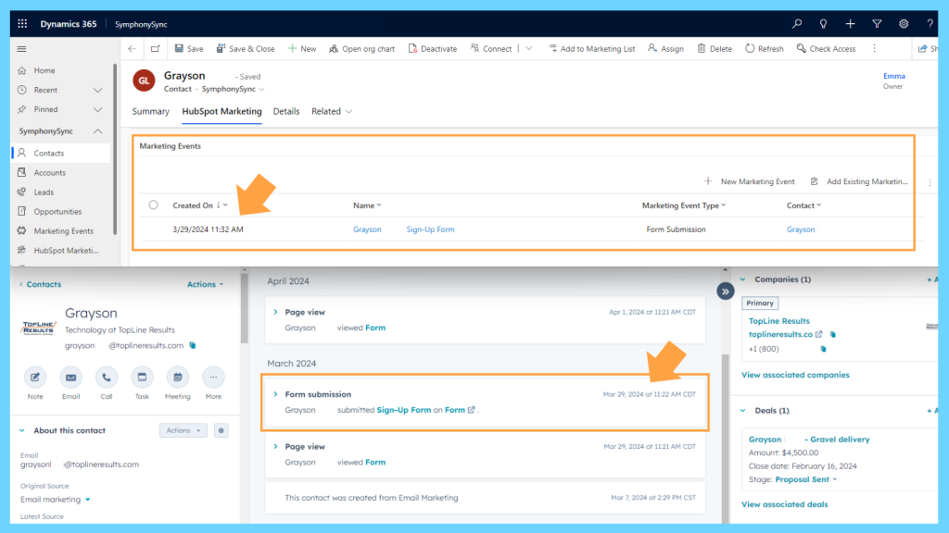Toggle the hamburger site map menu
Image resolution: width=949 pixels, height=533 pixels.
[x=22, y=49]
